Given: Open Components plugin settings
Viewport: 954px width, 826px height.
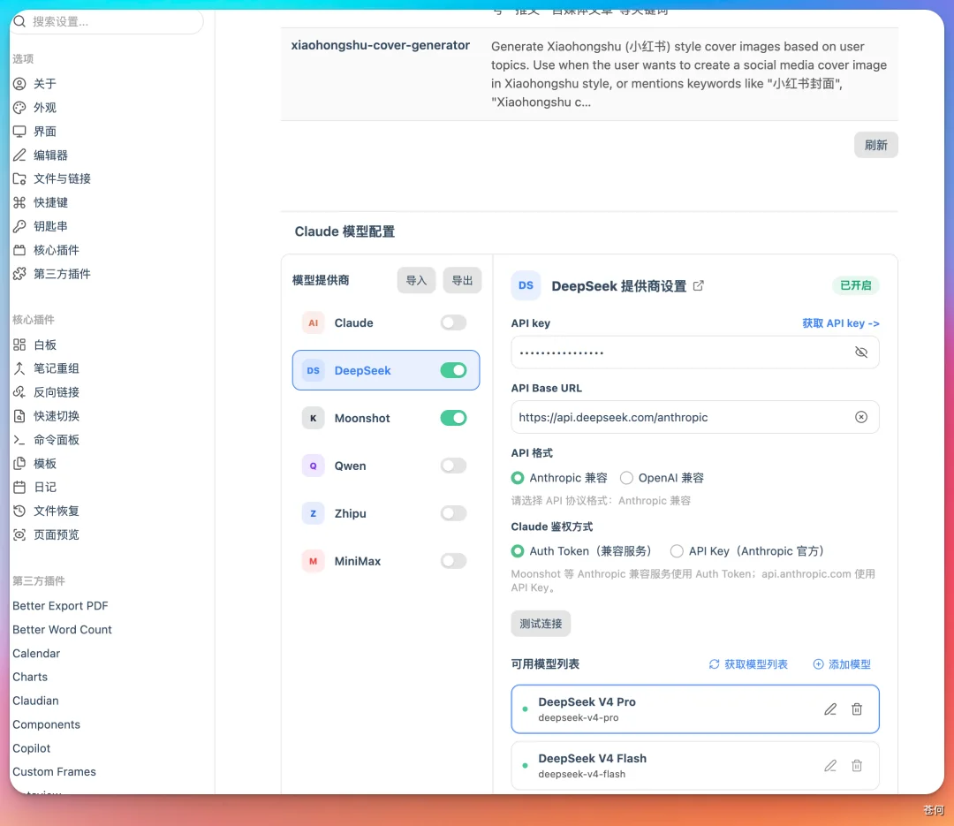Looking at the screenshot, I should pyautogui.click(x=46, y=724).
